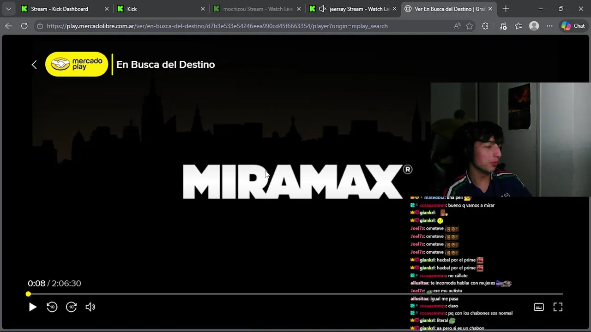Restore down the browser window
Viewport: 591px width, 332px height.
pyautogui.click(x=561, y=9)
